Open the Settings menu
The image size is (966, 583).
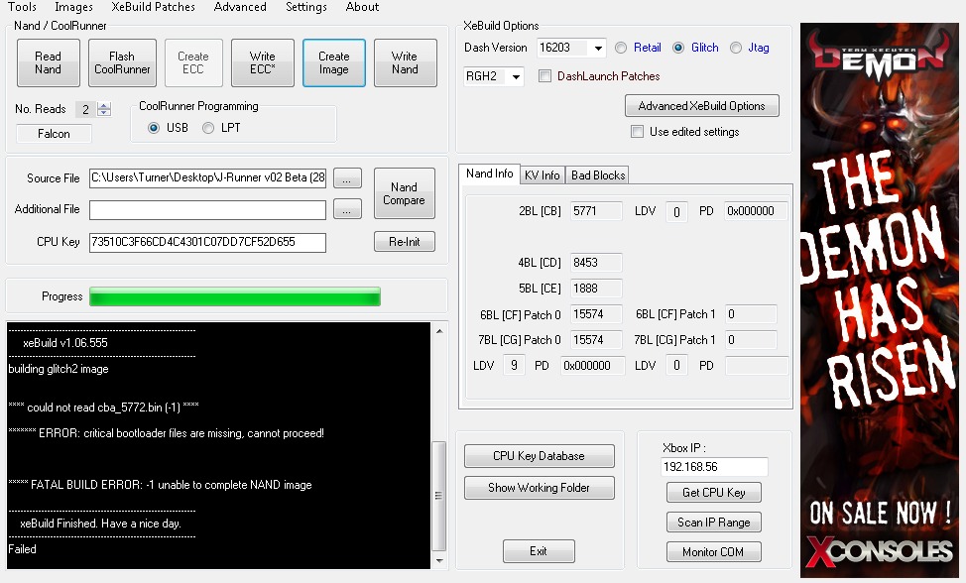(x=306, y=7)
